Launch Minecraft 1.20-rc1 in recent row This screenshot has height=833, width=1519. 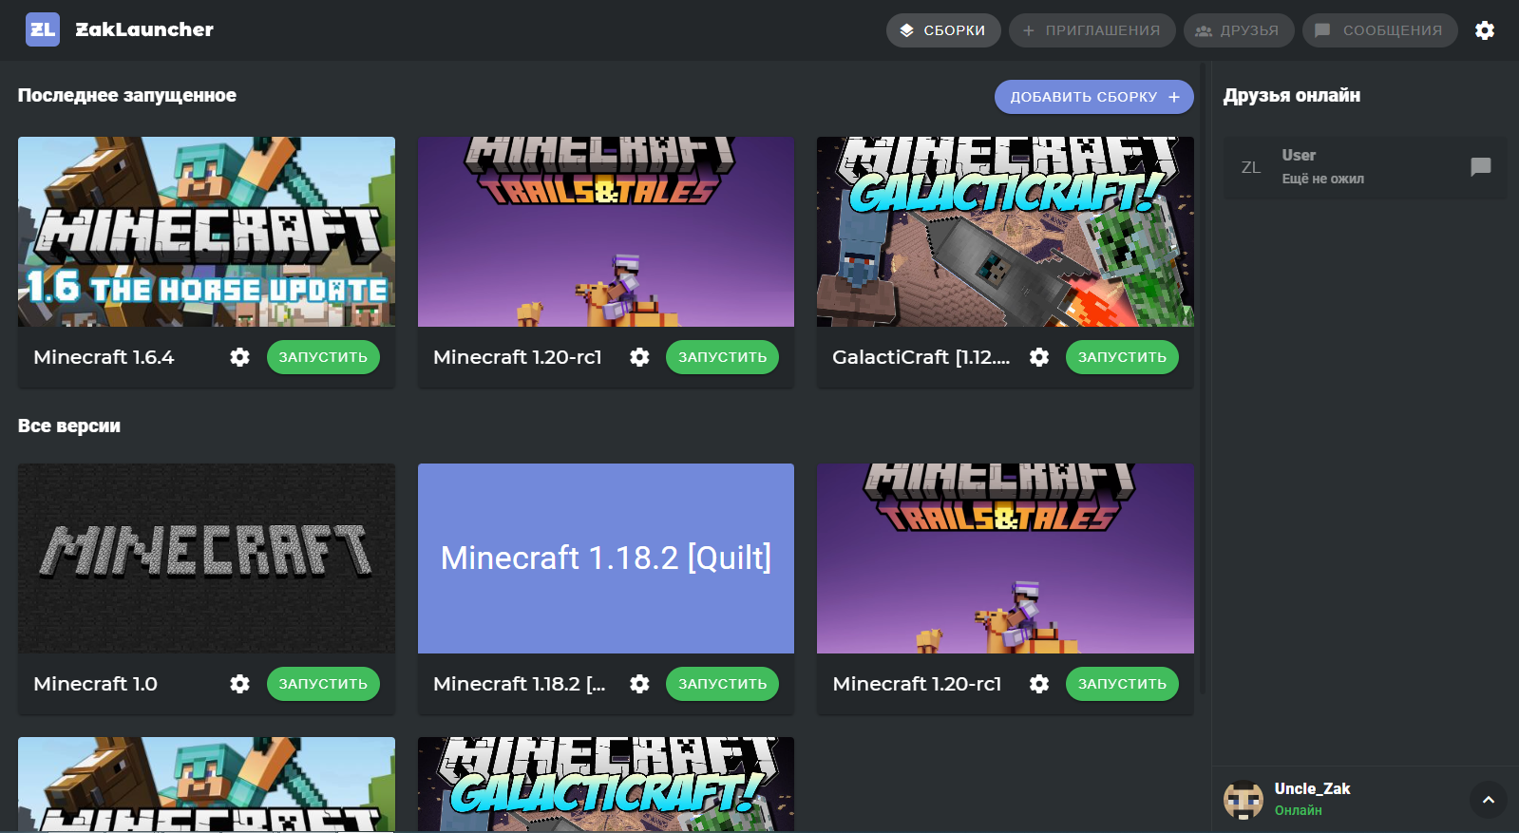point(722,357)
